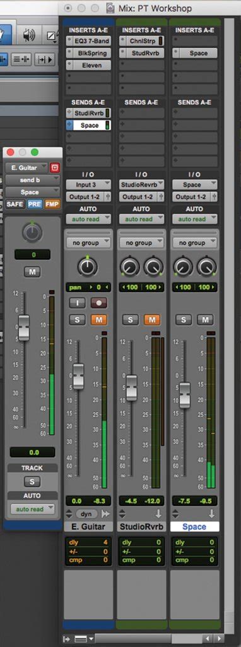The image size is (241, 647).
Task: Toggle input monitoring I button on E. Guitar
Action: pos(77,303)
